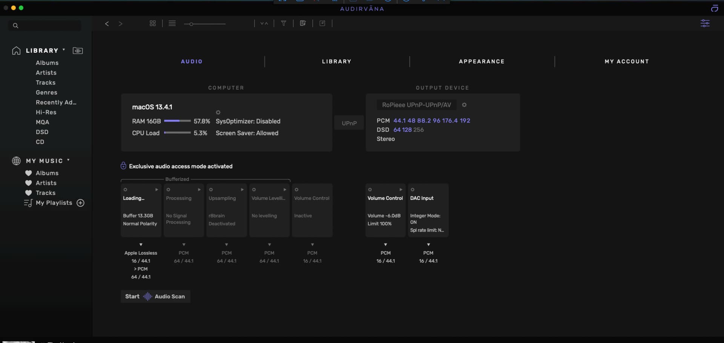The width and height of the screenshot is (724, 343).
Task: Open Upsampling stage gear settings
Action: (x=211, y=190)
